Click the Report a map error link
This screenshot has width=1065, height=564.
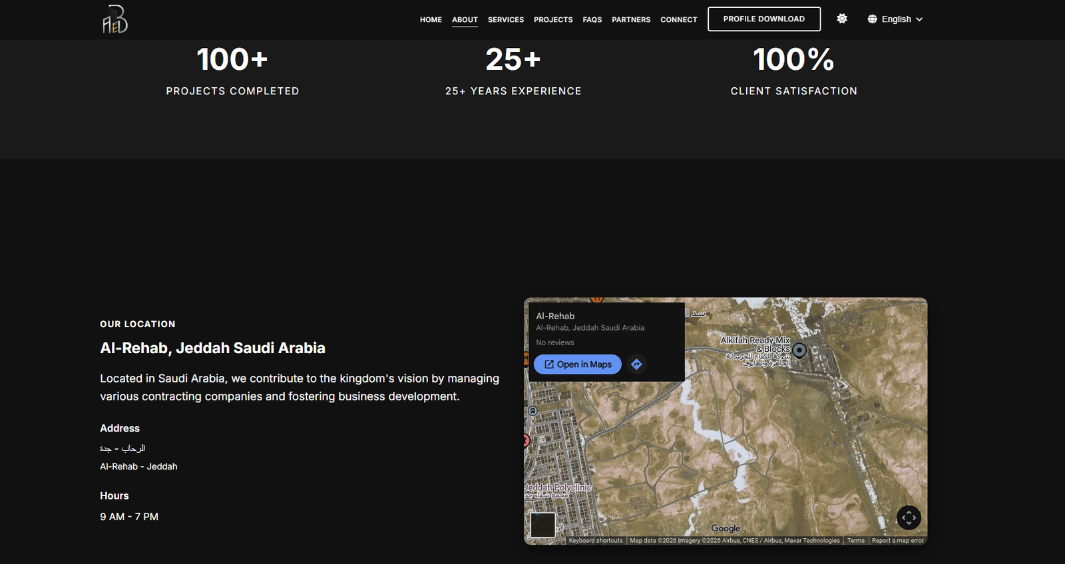tap(898, 541)
